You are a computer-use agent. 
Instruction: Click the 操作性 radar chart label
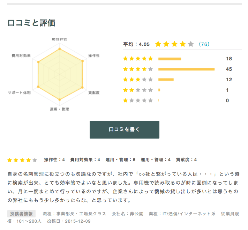pos(94,55)
